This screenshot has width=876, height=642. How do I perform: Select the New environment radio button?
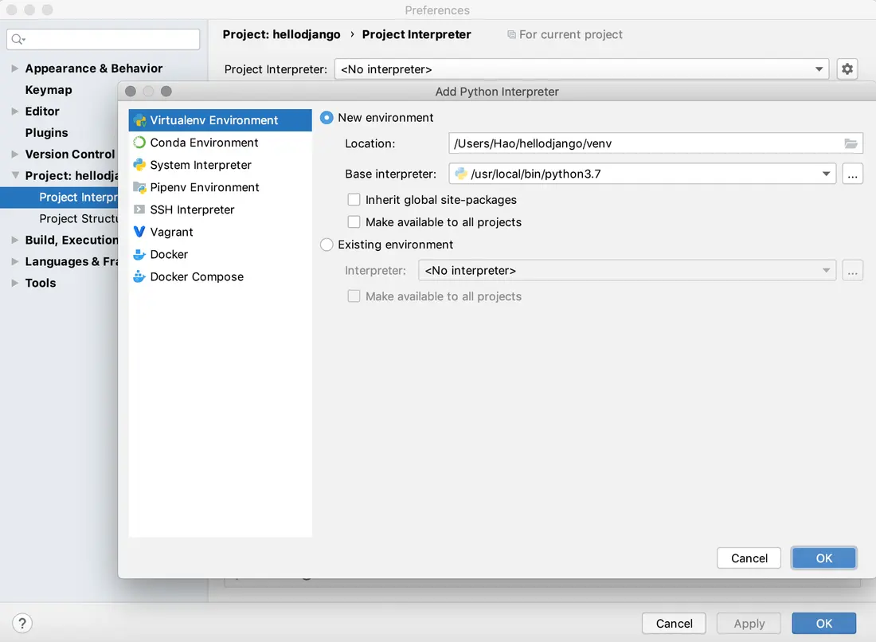click(327, 118)
